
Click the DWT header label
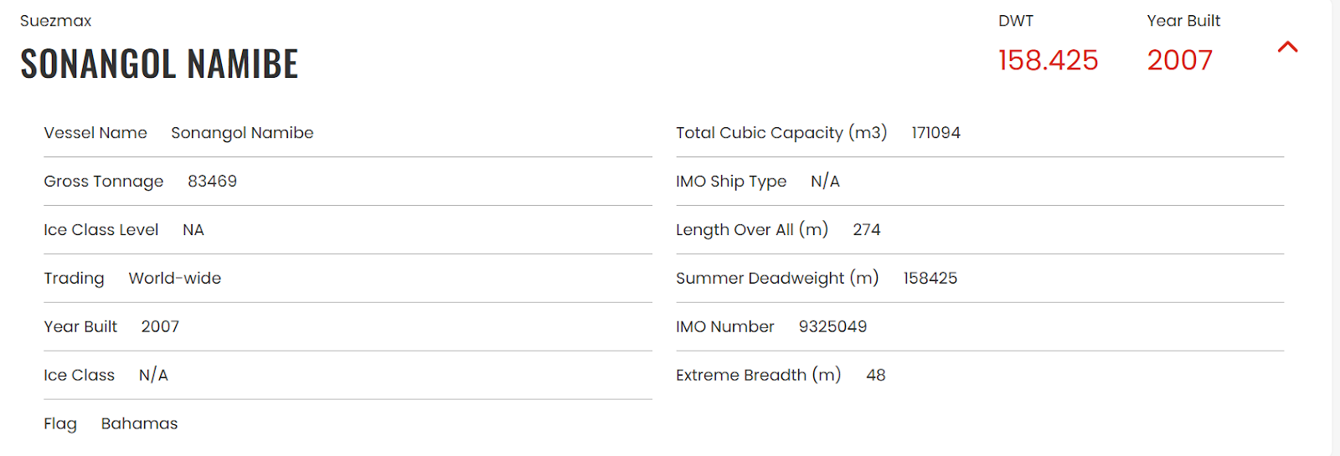[x=1015, y=21]
